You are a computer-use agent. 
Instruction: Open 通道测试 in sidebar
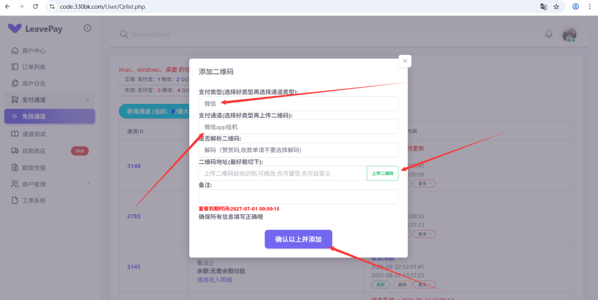coord(50,134)
